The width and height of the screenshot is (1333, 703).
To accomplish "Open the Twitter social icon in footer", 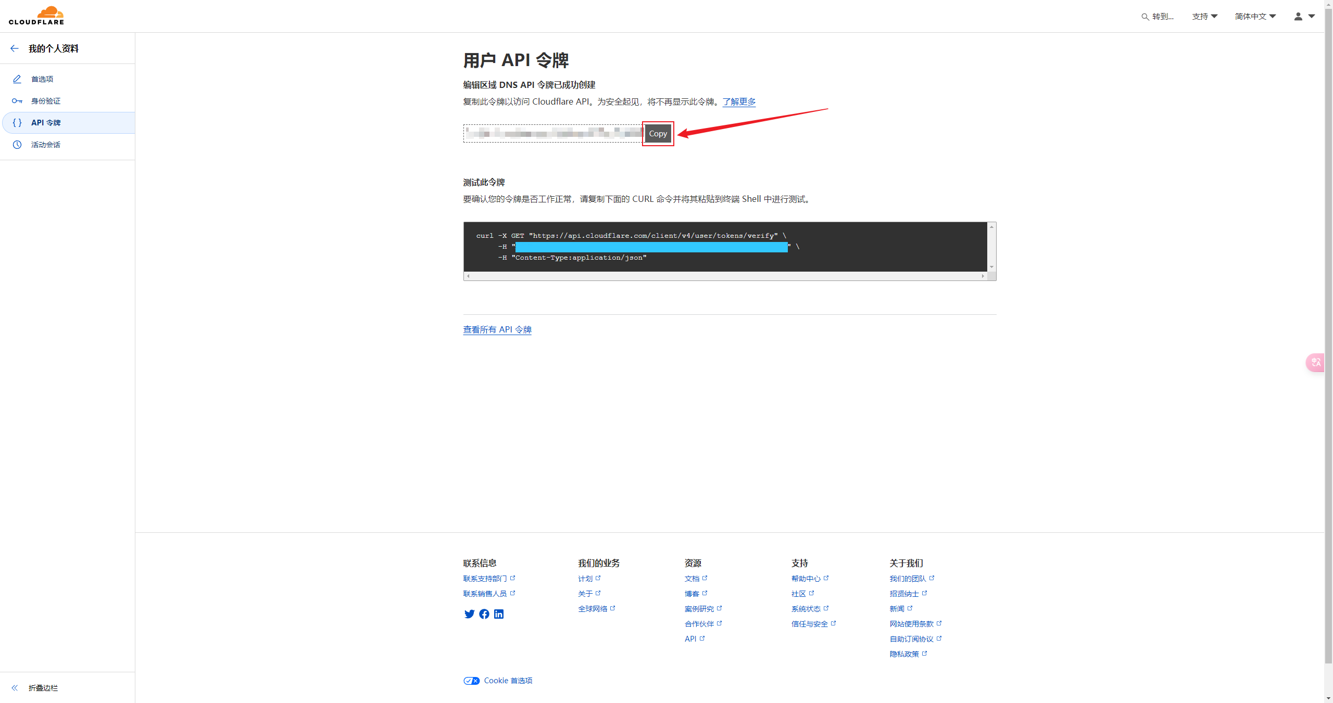I will 469,614.
